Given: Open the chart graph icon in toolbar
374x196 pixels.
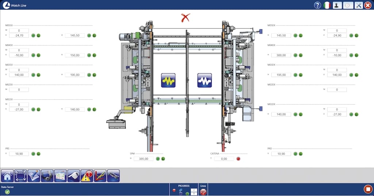Looking at the screenshot, I should 100,176.
